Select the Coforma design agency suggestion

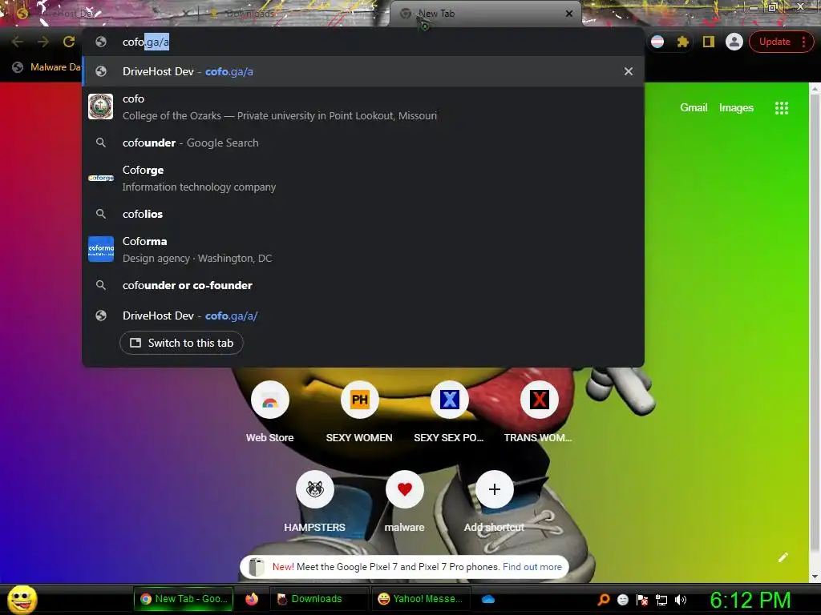[x=363, y=250]
